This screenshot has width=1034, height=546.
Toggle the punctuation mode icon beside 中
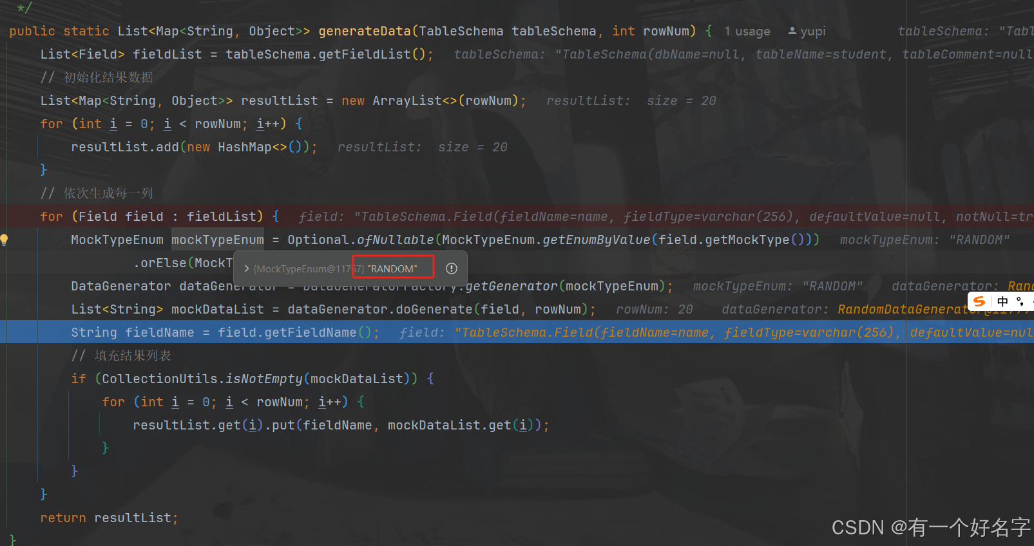tap(1020, 301)
